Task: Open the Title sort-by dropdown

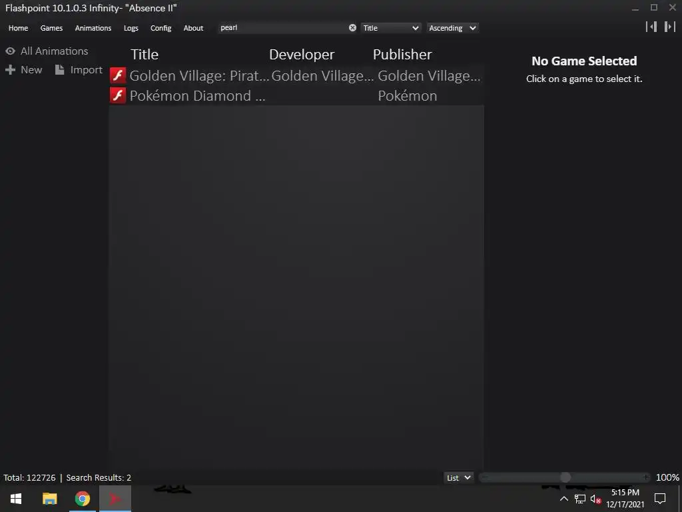Action: click(390, 28)
